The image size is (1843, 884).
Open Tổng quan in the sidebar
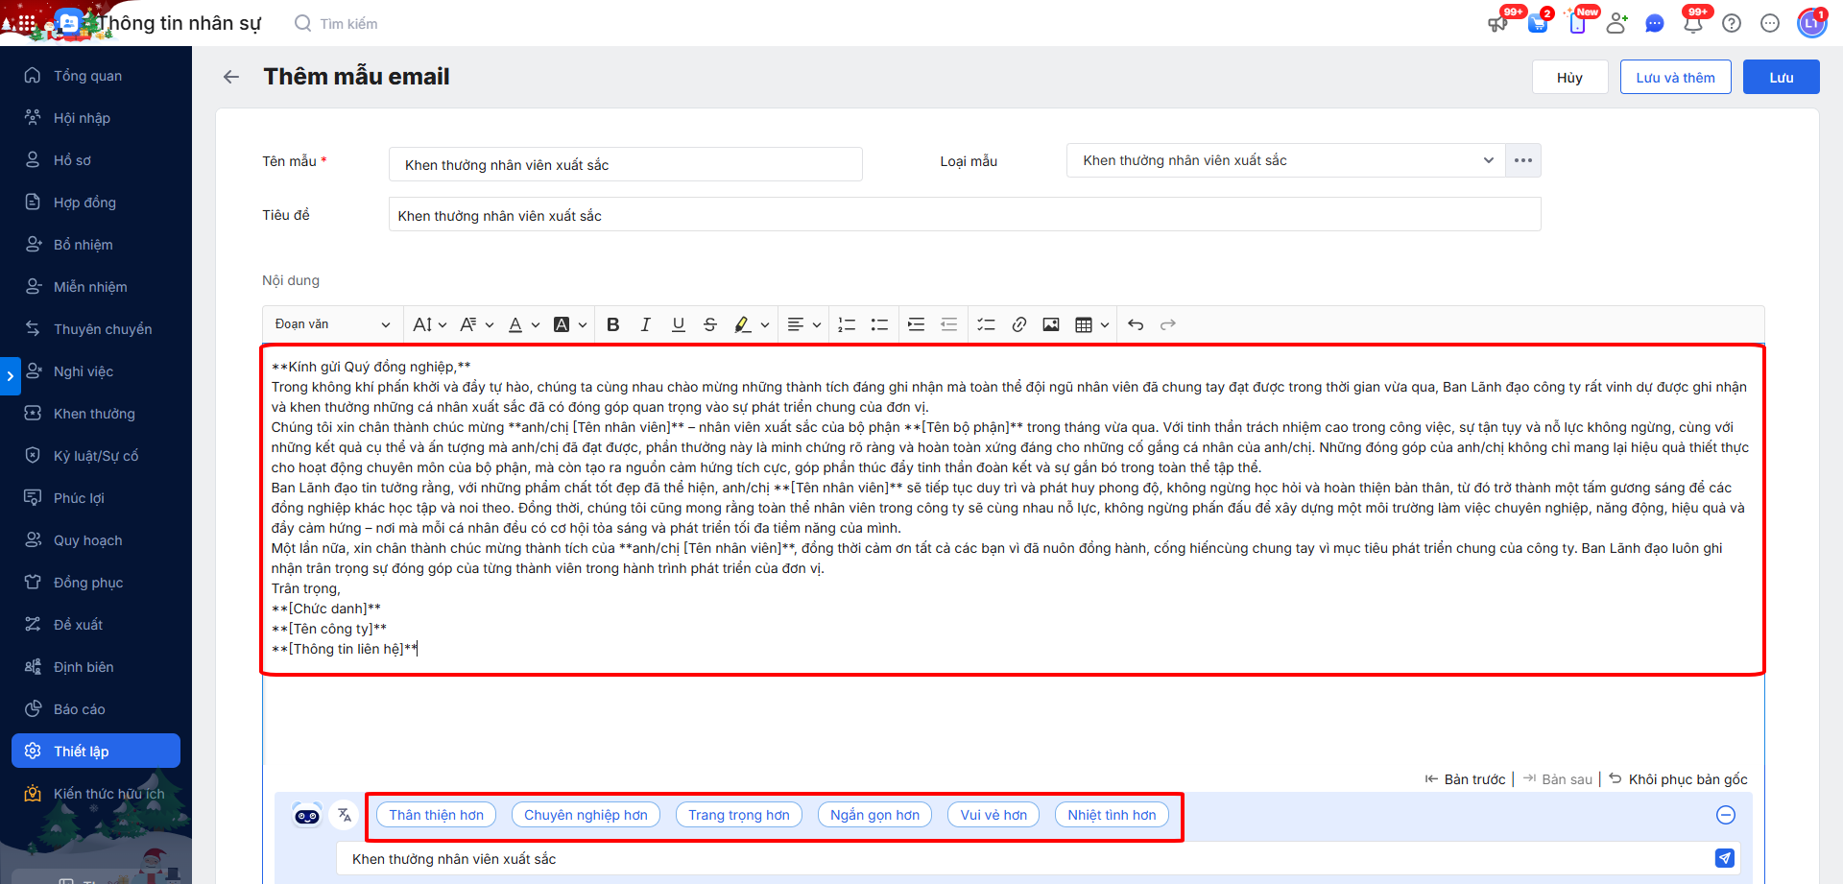coord(96,76)
